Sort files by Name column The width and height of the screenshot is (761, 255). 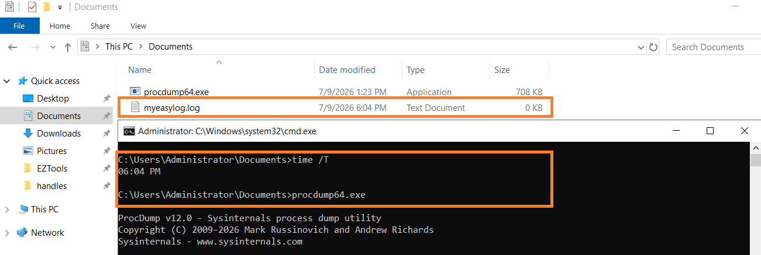[140, 69]
